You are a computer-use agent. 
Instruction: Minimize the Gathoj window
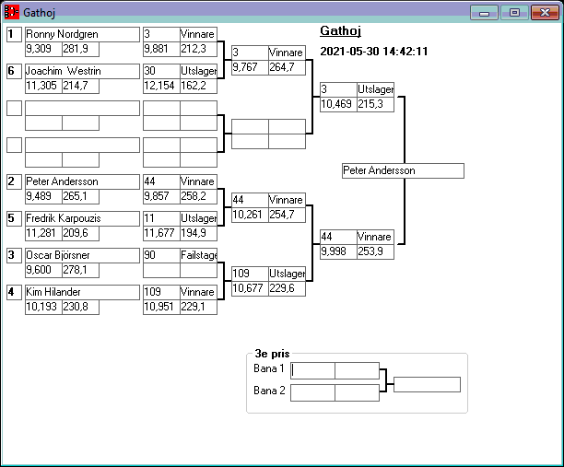pyautogui.click(x=484, y=13)
